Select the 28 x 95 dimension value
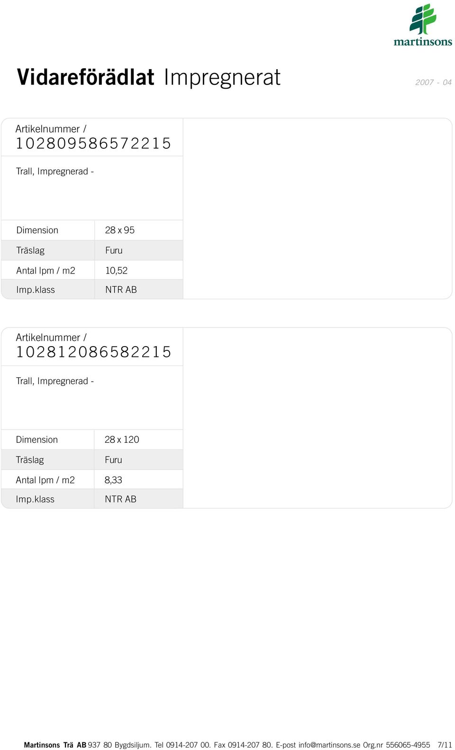The image size is (455, 750). (x=120, y=230)
